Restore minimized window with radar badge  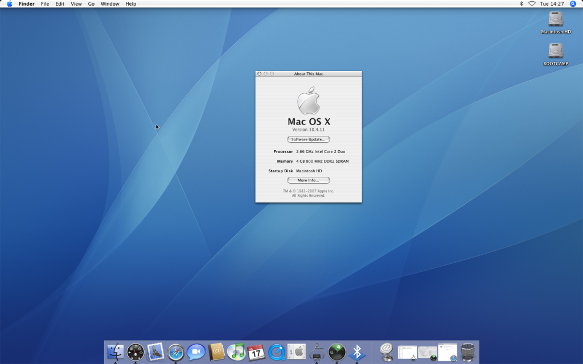point(427,353)
